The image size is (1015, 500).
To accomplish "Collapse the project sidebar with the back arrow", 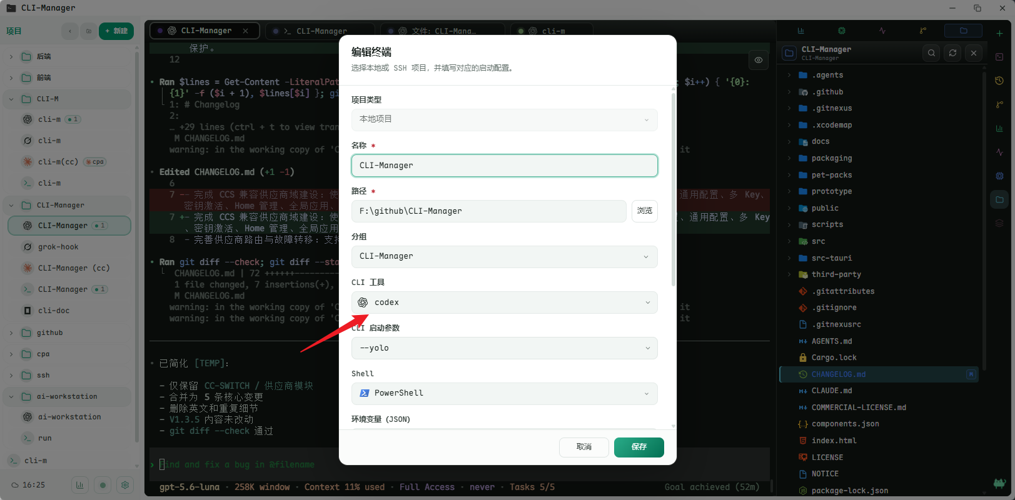I will (x=70, y=31).
